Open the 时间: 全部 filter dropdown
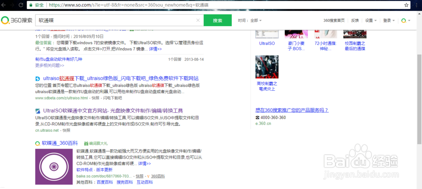Image resolution: width=422 pixels, height=189 pixels. pos(250,20)
